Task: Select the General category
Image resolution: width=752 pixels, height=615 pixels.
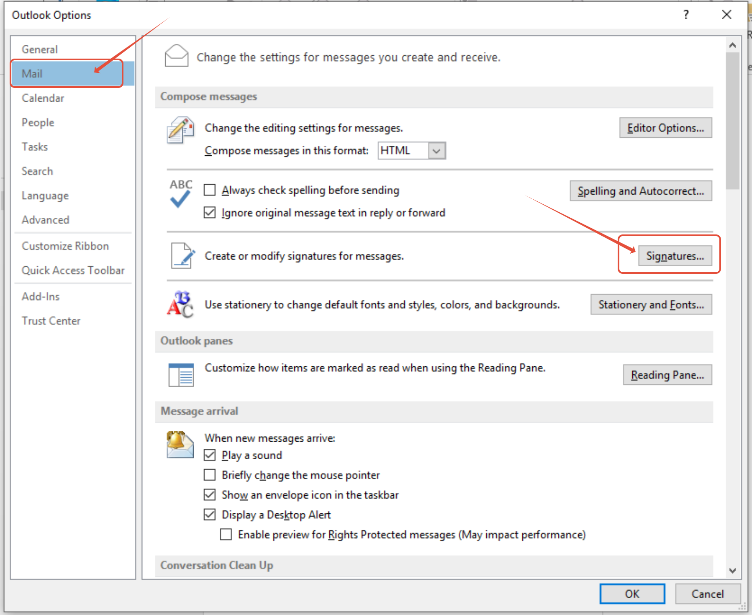Action: pos(72,49)
